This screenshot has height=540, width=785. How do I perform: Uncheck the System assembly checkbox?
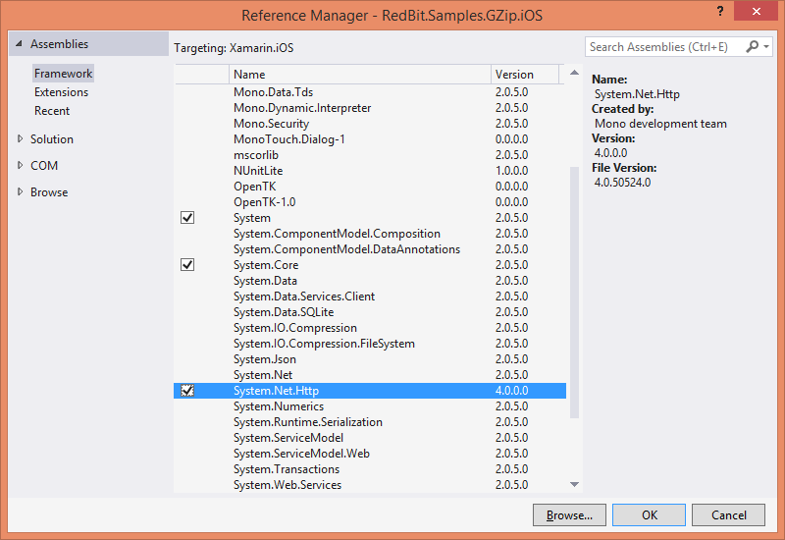pos(187,218)
